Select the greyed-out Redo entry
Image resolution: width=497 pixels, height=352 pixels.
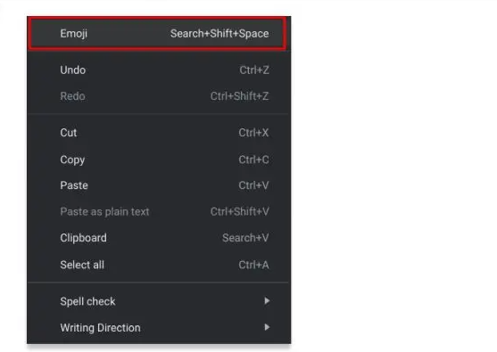coord(159,96)
